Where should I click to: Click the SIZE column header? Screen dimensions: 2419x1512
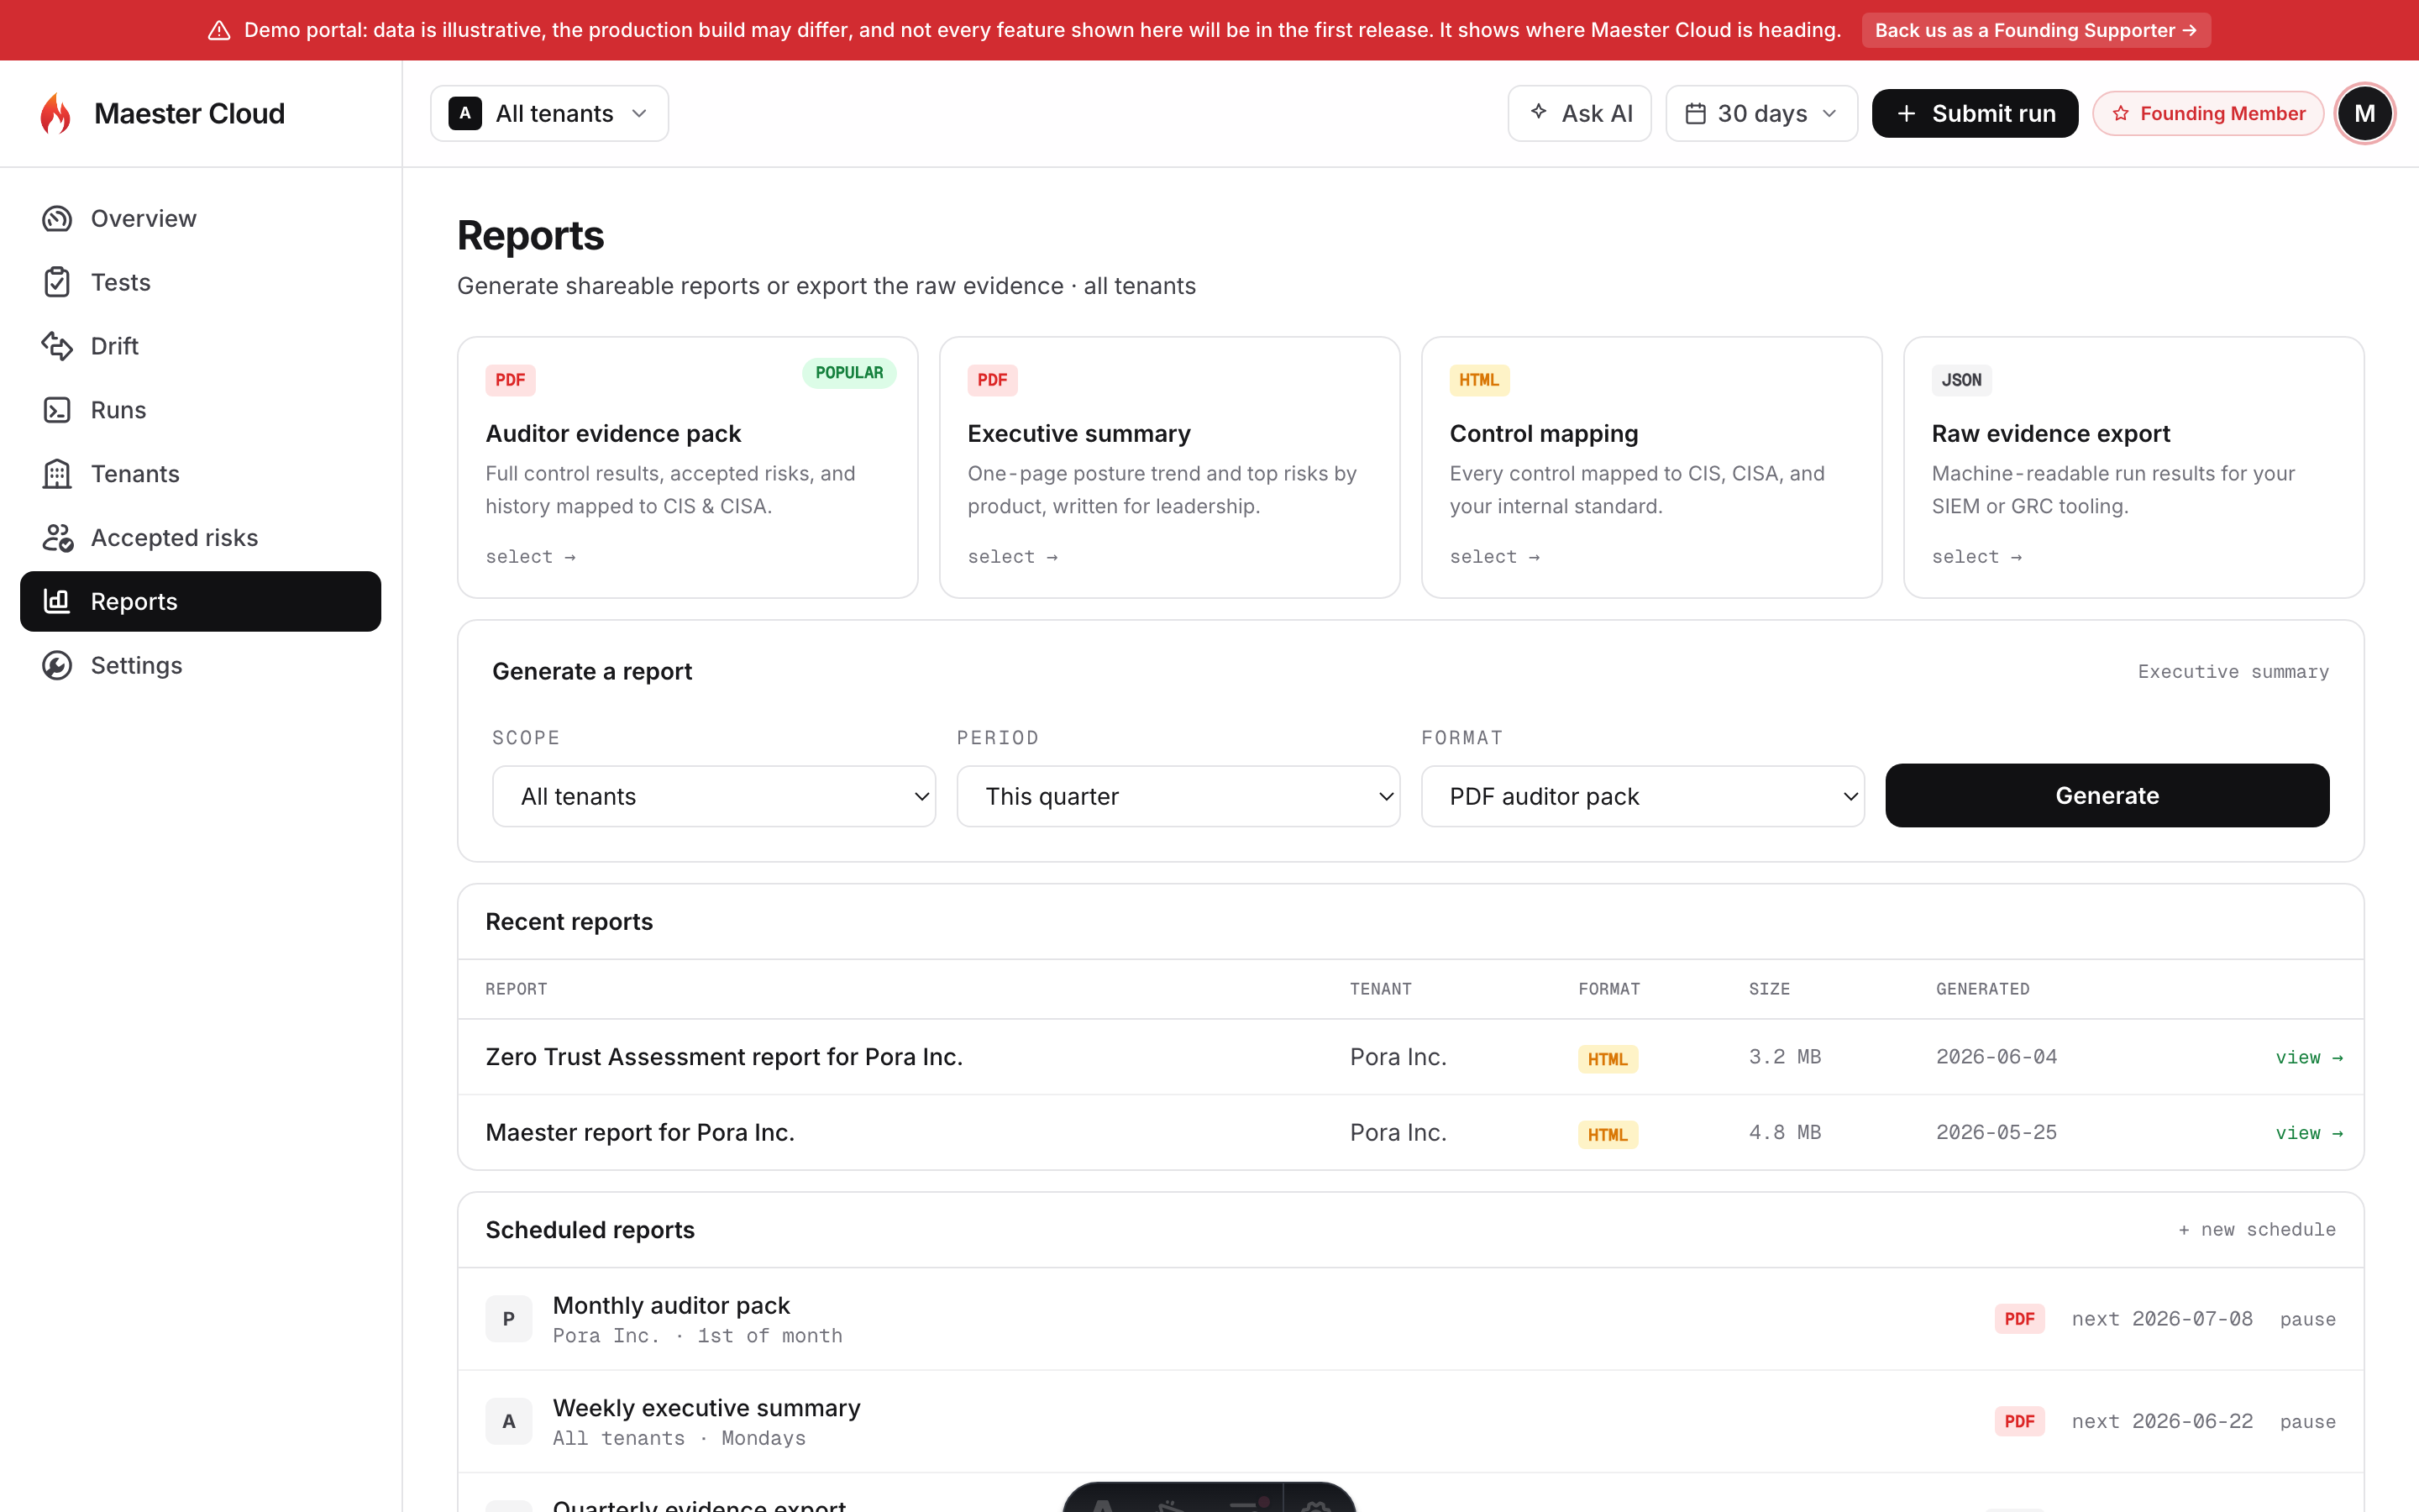(1769, 989)
